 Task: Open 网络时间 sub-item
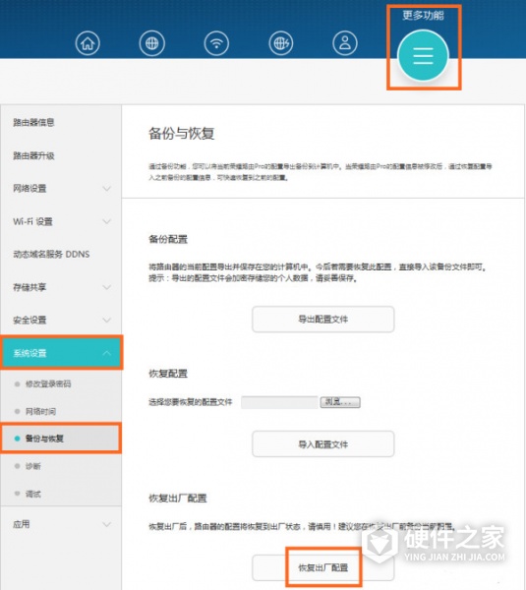click(x=40, y=411)
